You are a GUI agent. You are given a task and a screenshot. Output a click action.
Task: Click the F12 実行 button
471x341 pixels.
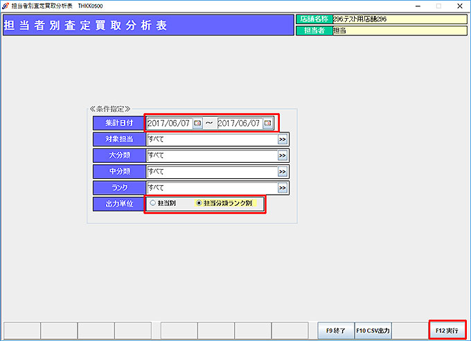pos(447,331)
